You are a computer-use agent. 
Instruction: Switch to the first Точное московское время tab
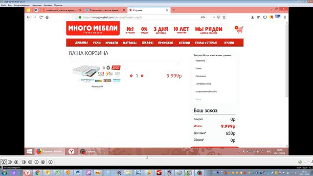(62, 10)
